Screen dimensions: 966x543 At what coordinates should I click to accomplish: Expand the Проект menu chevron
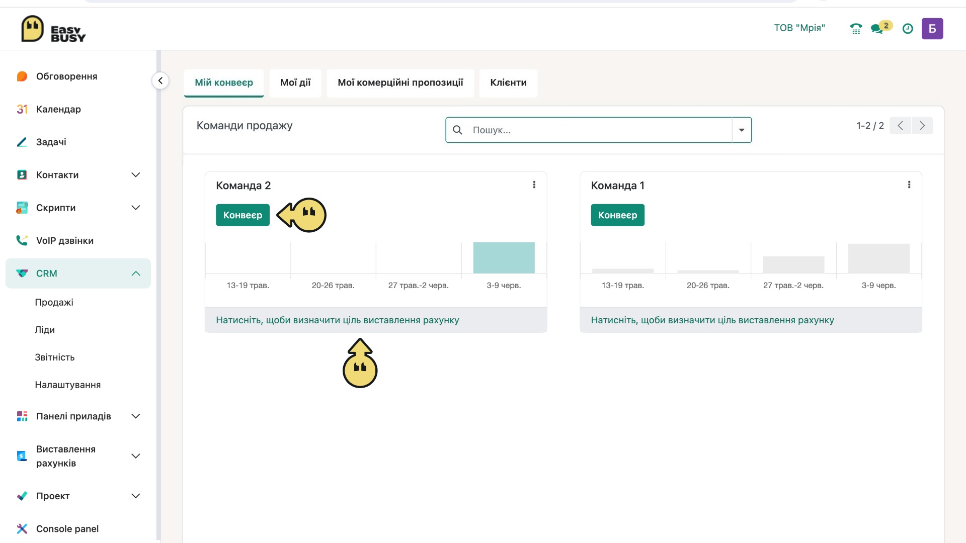point(135,496)
